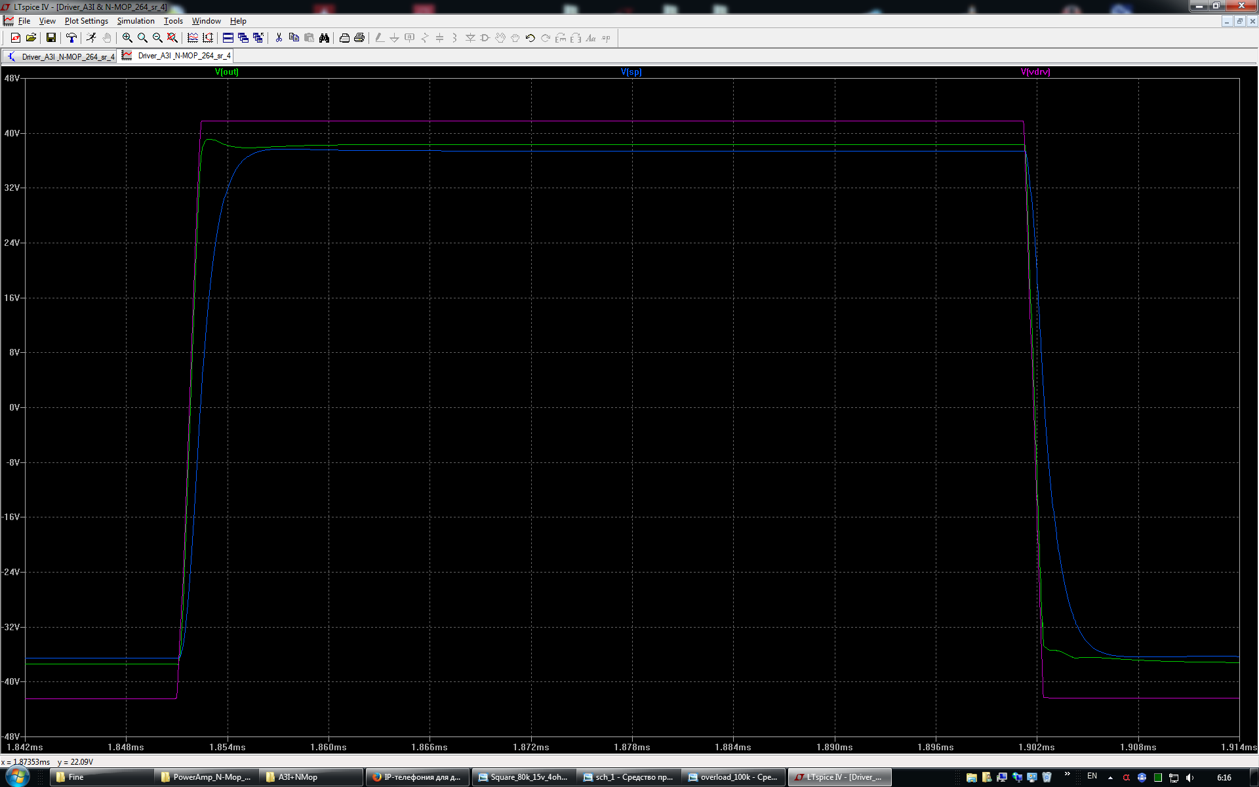This screenshot has height=787, width=1259.
Task: Open the File menu
Action: 24,21
